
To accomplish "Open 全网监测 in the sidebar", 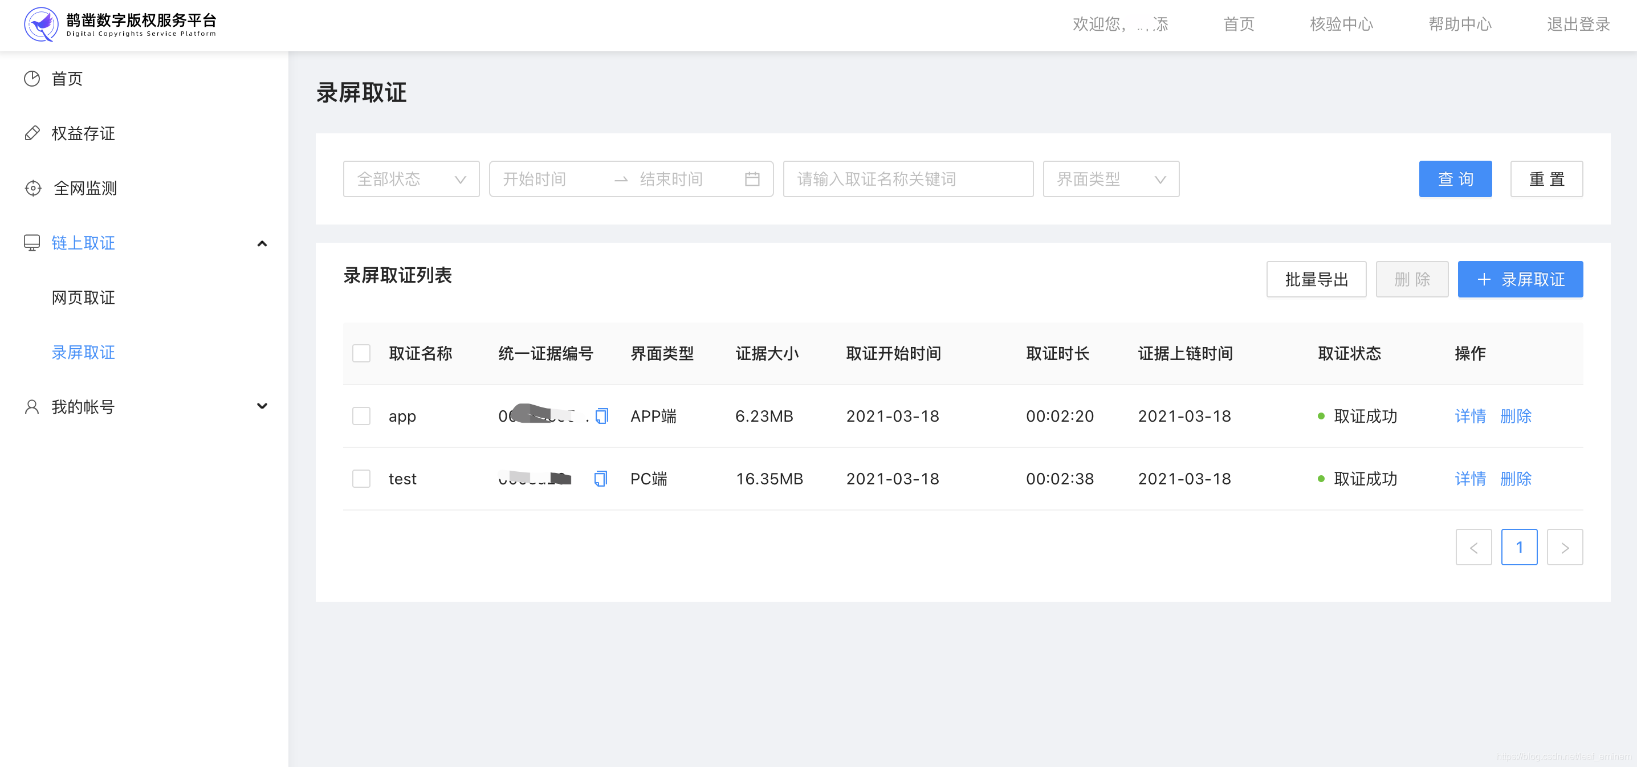I will [x=85, y=188].
